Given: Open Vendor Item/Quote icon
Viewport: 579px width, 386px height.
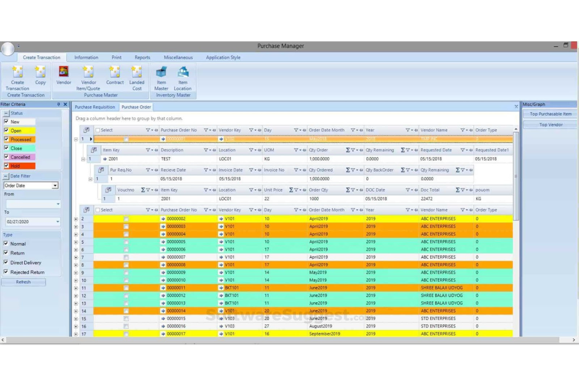Looking at the screenshot, I should tap(88, 72).
